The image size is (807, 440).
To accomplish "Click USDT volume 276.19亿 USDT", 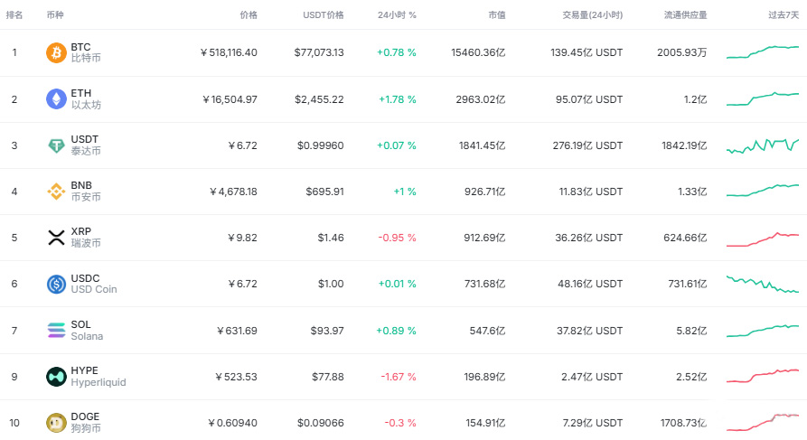I will 587,145.
